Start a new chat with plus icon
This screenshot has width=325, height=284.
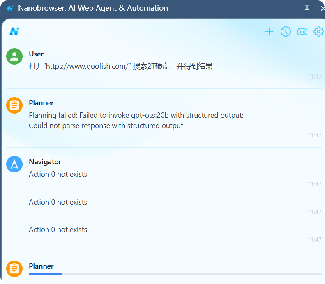point(269,32)
